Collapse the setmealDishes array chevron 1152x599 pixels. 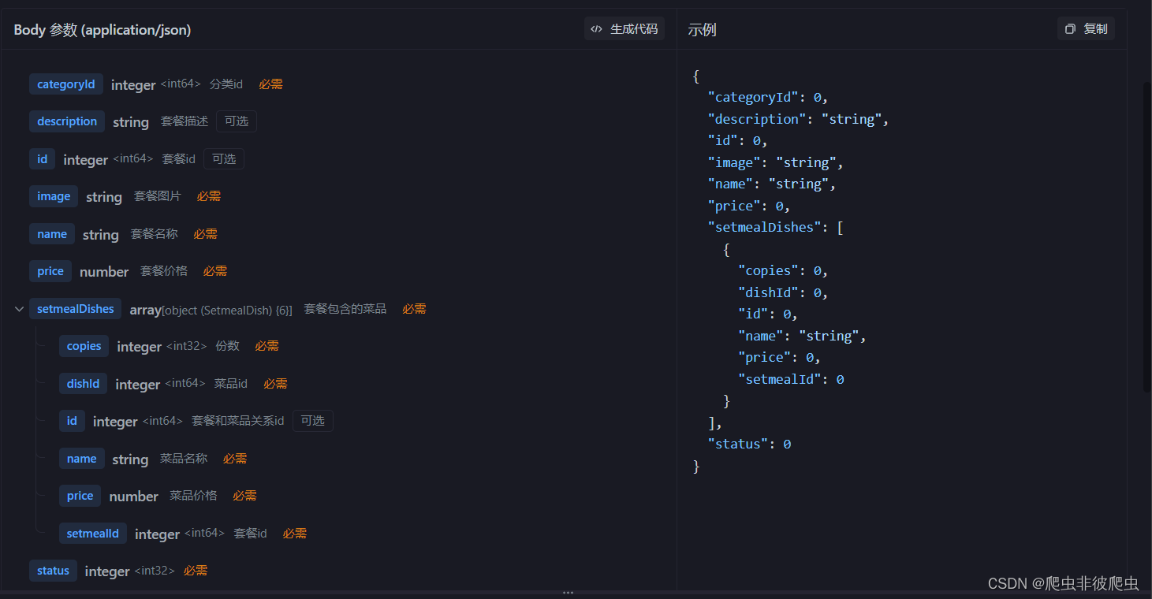click(18, 308)
